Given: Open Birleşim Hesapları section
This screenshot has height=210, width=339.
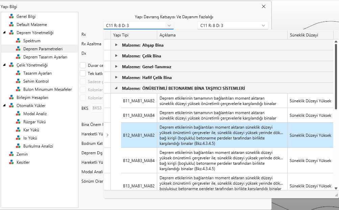Looking at the screenshot, I should point(32,98).
